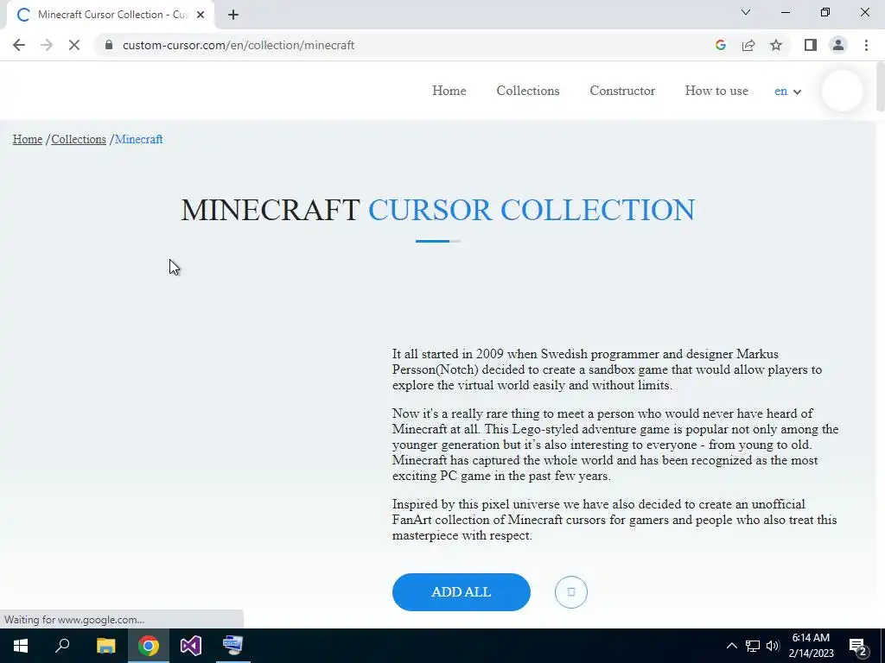Viewport: 885px width, 663px height.
Task: Switch to Chrome in the taskbar
Action: point(149,646)
